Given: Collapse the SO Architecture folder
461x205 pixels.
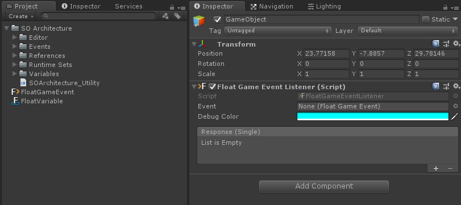Looking at the screenshot, I should point(7,28).
